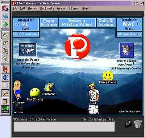145x138 pixels.
Task: Click the Event Moderator button
Action: (x=49, y=23)
